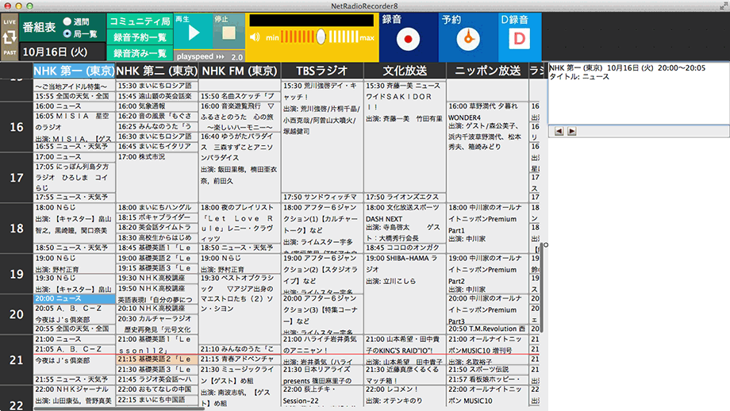Open the コミュニティ局 list

(140, 21)
